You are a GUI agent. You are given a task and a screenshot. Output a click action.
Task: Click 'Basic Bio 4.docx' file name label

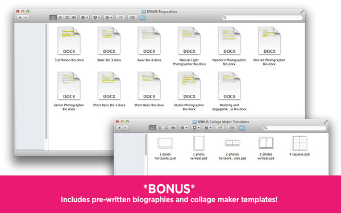pos(149,60)
